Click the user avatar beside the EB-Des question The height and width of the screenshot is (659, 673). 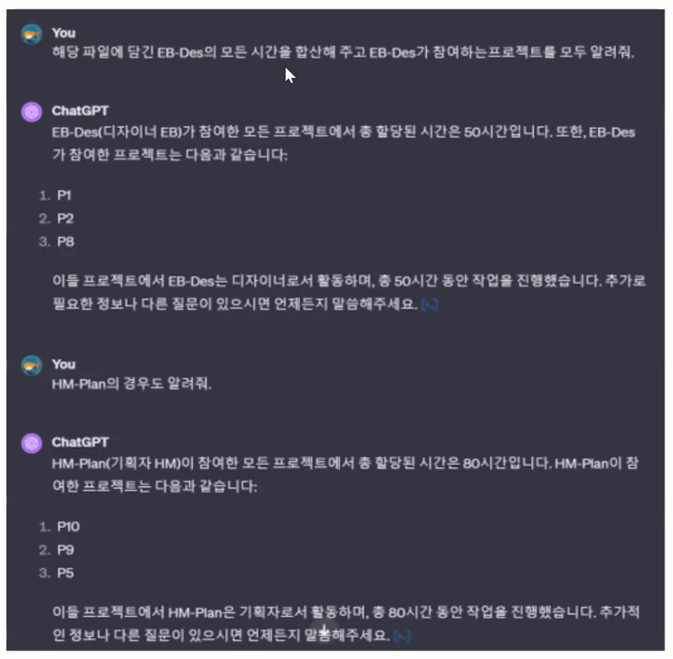pyautogui.click(x=32, y=34)
